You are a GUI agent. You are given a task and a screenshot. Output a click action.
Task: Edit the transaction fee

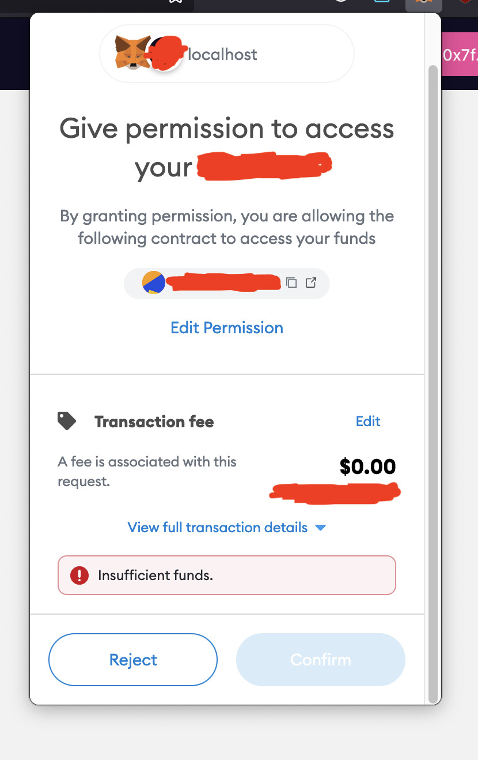(x=368, y=422)
